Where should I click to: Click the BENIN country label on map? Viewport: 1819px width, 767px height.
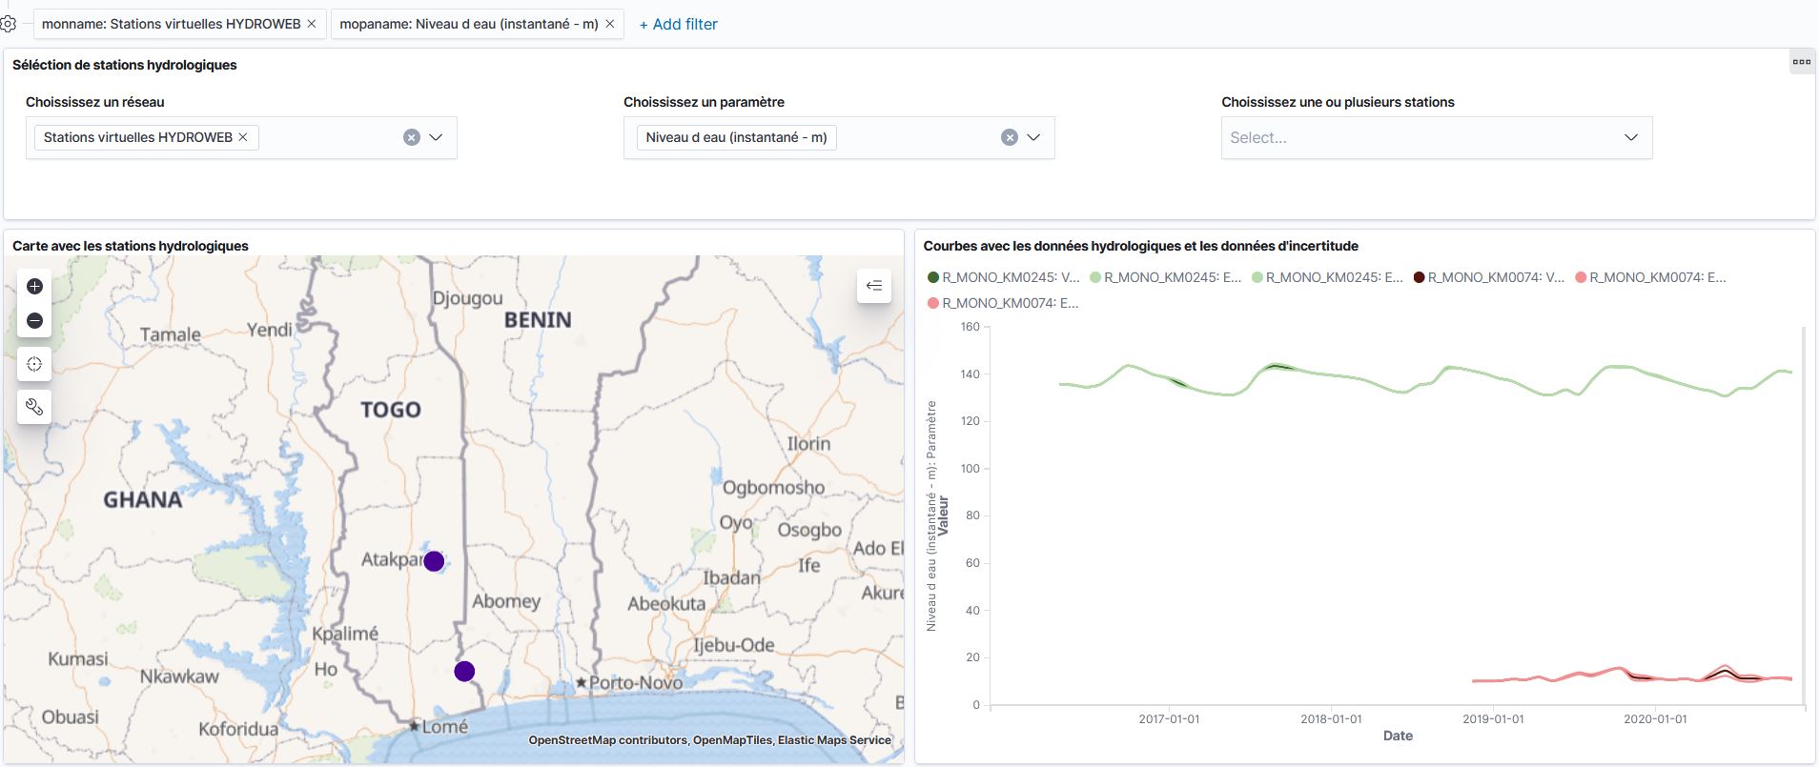538,320
